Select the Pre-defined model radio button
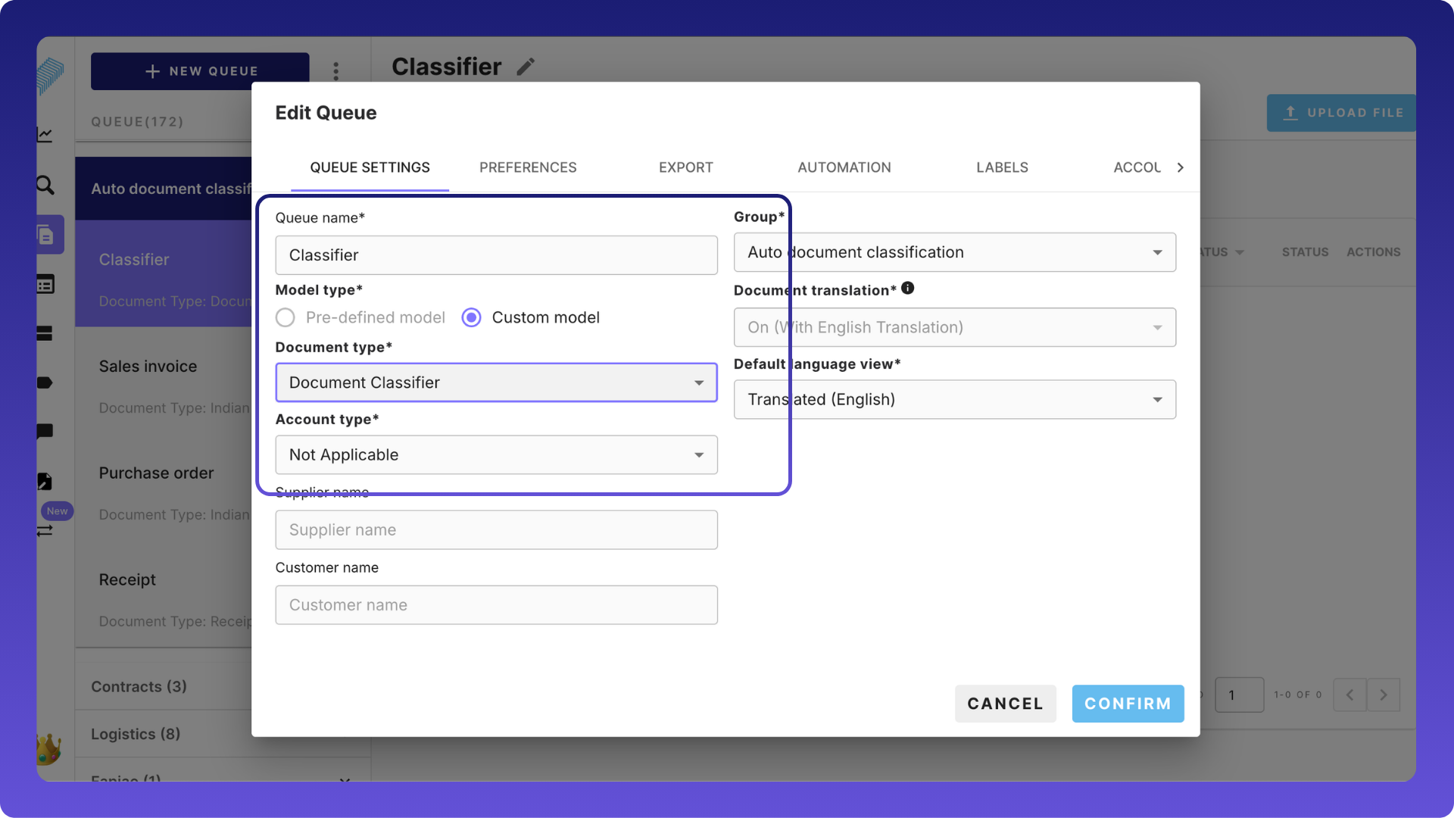The width and height of the screenshot is (1454, 818). point(285,317)
